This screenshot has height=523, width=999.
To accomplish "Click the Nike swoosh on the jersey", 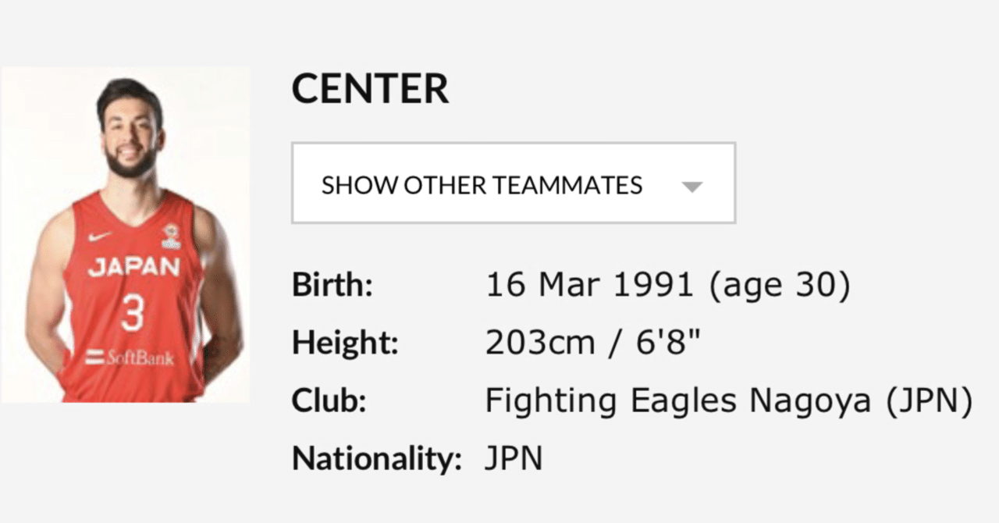I will click(99, 236).
